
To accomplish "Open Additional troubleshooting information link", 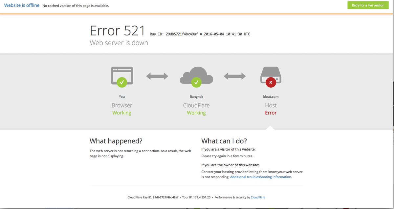I will 261,177.
